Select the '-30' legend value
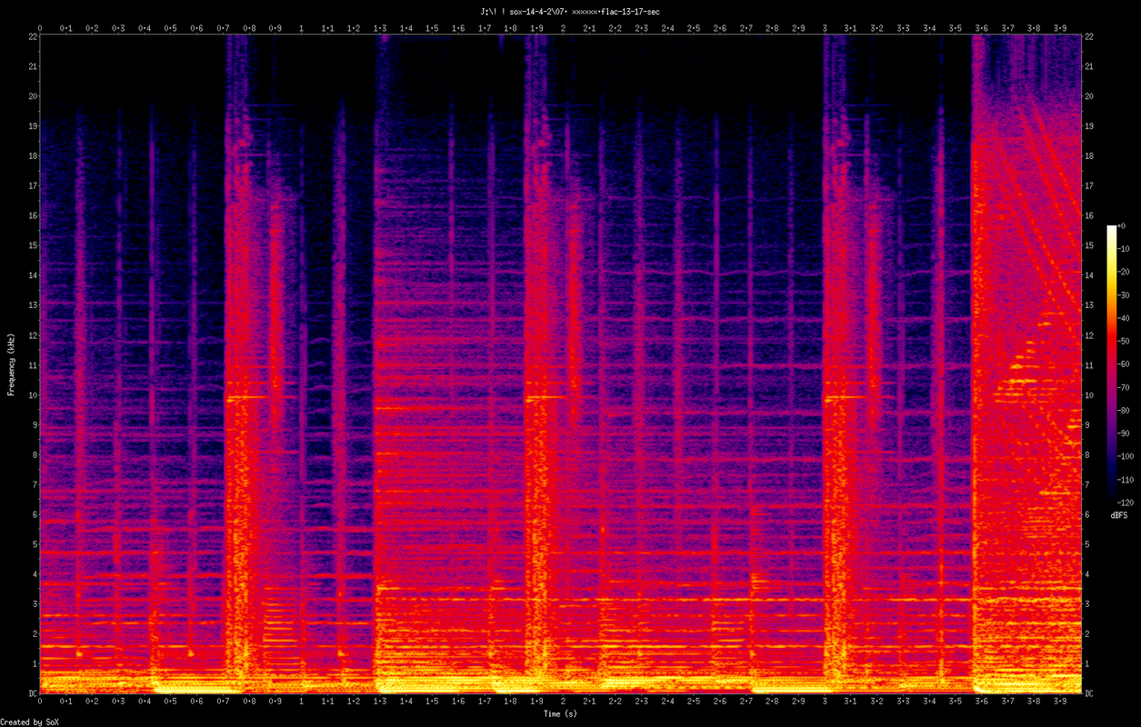Viewport: 1141px width, 727px height. pos(1125,294)
